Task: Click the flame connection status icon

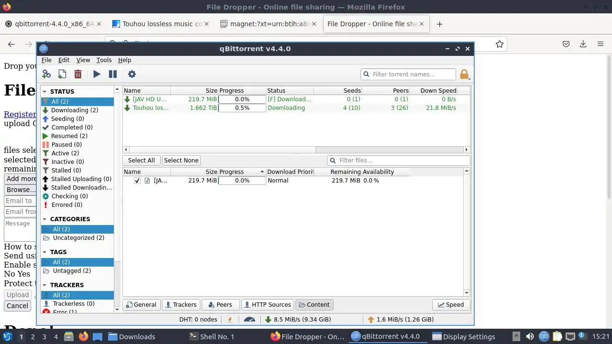Action: (x=230, y=320)
